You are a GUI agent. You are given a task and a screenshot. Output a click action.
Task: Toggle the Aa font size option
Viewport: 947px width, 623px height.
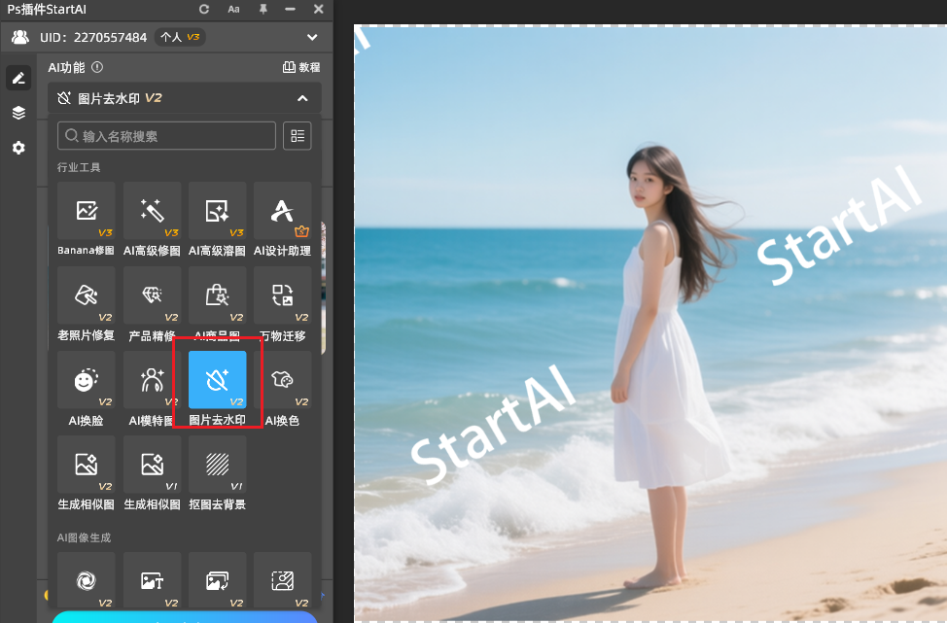233,9
